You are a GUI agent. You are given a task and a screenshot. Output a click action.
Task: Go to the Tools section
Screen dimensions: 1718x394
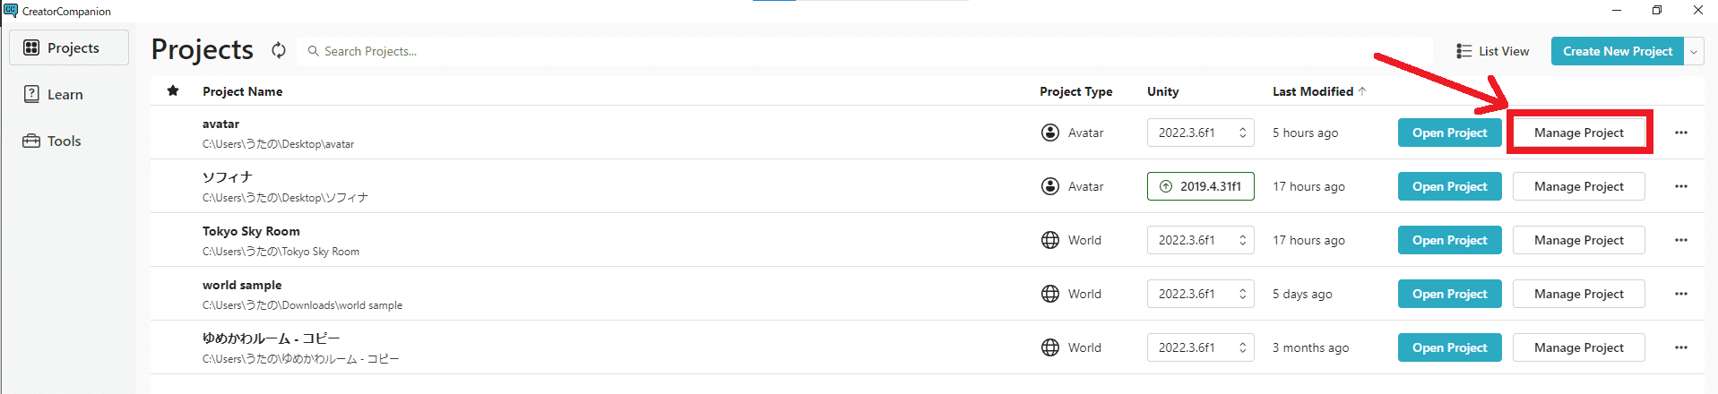coord(64,141)
